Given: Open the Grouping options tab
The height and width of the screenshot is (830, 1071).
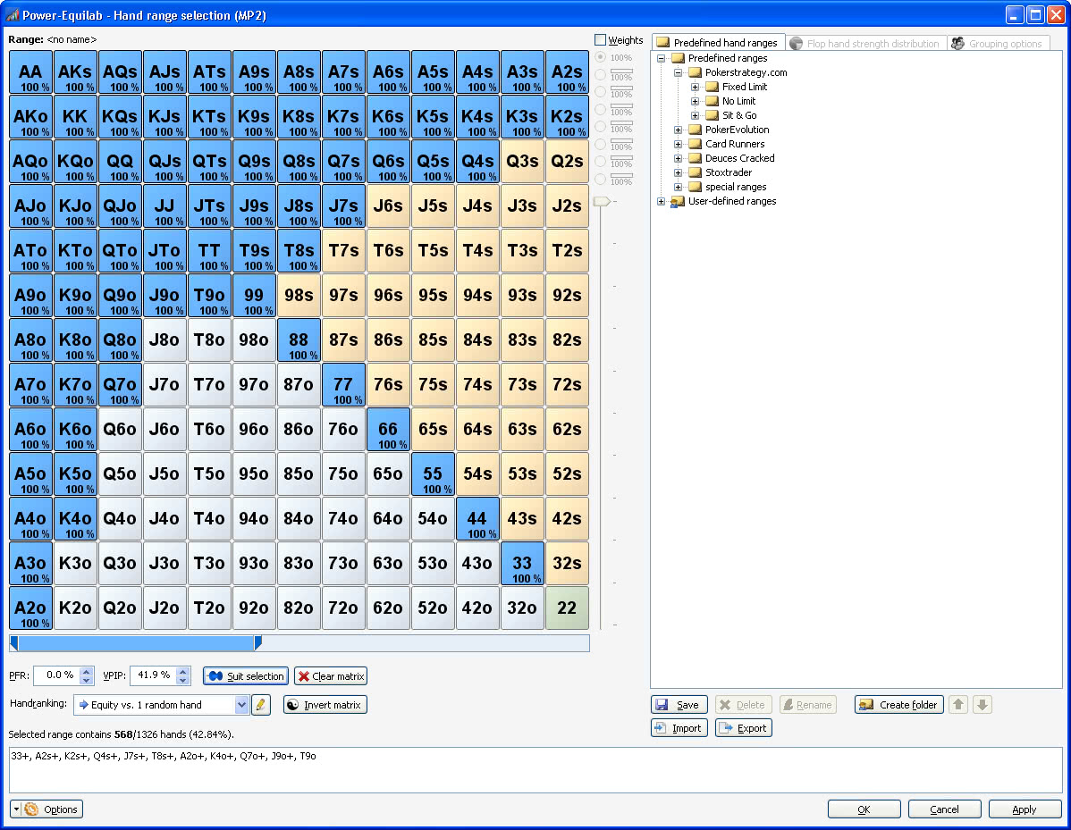Looking at the screenshot, I should pos(998,43).
